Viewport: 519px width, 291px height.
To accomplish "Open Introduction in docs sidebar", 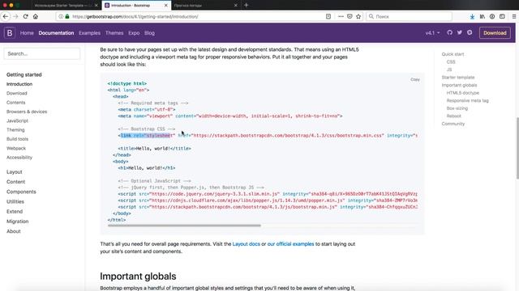I will tap(19, 84).
